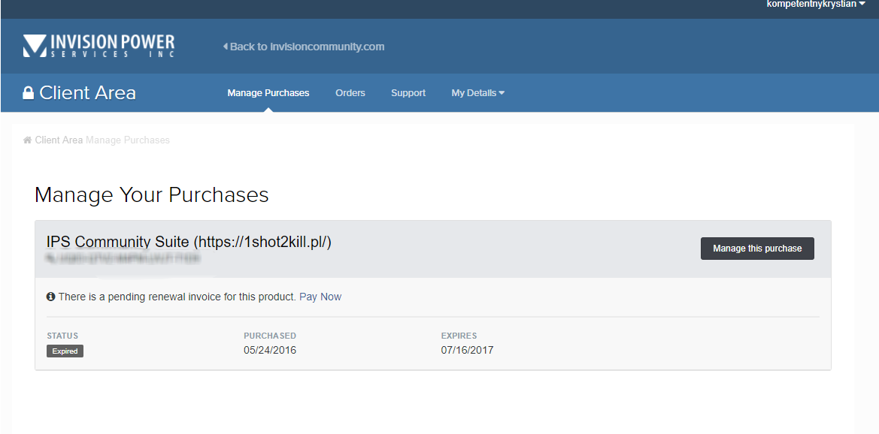Follow the Back to invisioncommunity.com link

click(304, 47)
